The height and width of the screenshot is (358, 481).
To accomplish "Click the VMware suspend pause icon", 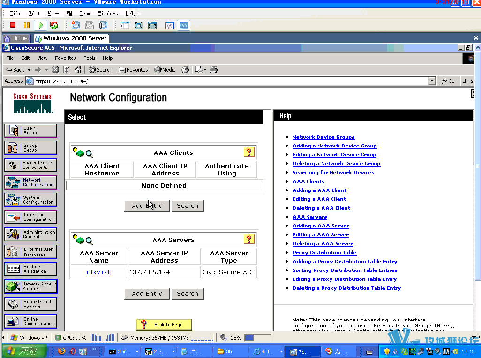I will (x=27, y=25).
